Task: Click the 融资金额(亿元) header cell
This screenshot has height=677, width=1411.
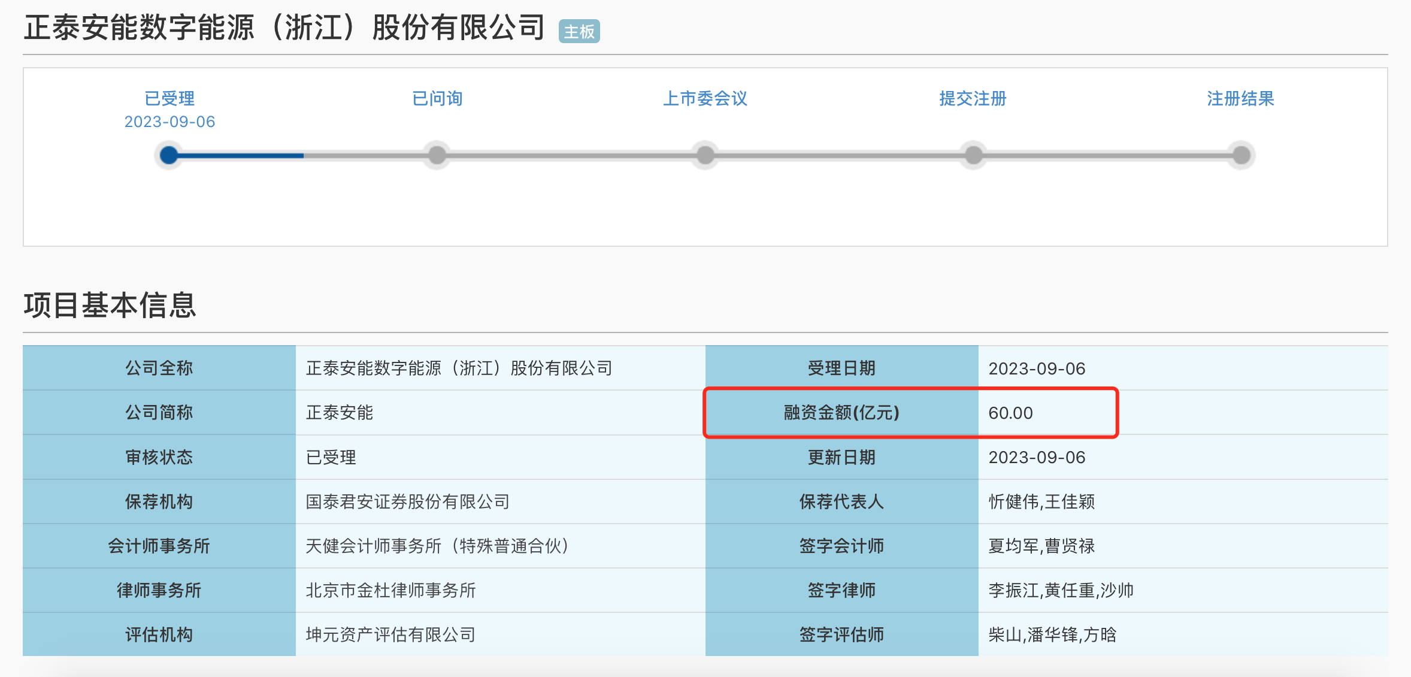Action: coord(841,413)
